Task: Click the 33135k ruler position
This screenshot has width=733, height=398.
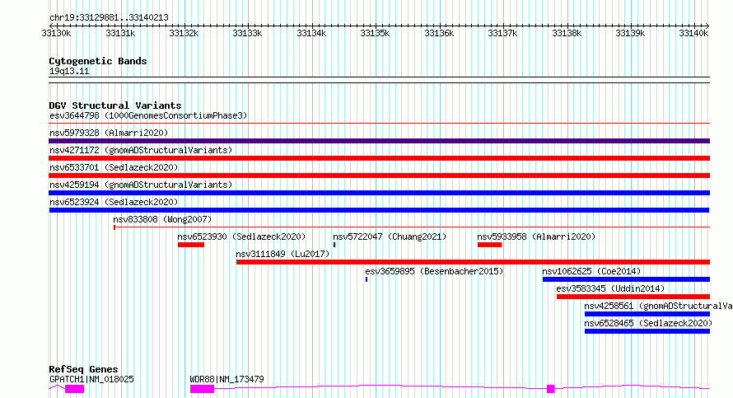Action: tap(375, 33)
